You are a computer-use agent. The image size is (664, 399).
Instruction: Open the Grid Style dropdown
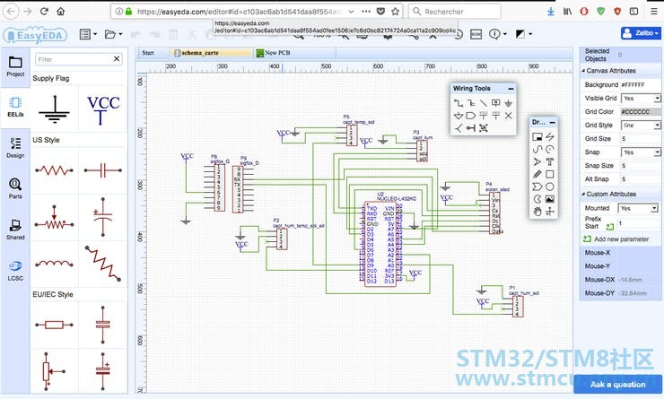tap(641, 126)
